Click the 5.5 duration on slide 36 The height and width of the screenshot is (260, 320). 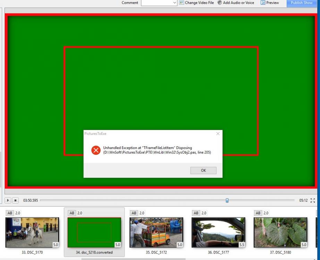pos(242,245)
